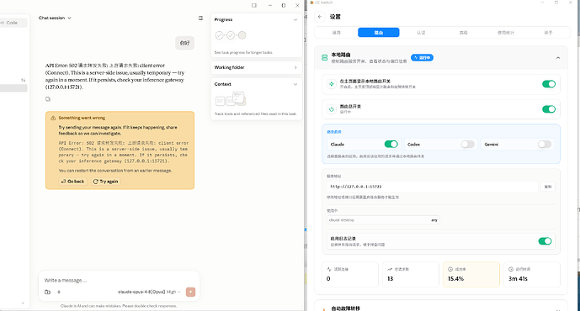Send the message with the orange arrow button
Viewport: 580px width, 311px height.
pyautogui.click(x=190, y=292)
